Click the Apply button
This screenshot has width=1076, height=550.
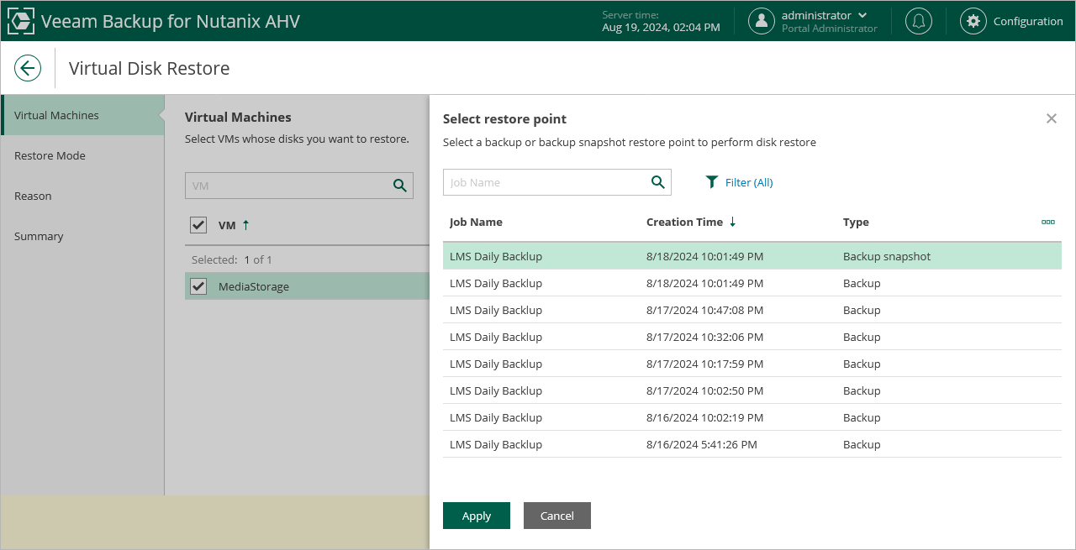click(477, 516)
